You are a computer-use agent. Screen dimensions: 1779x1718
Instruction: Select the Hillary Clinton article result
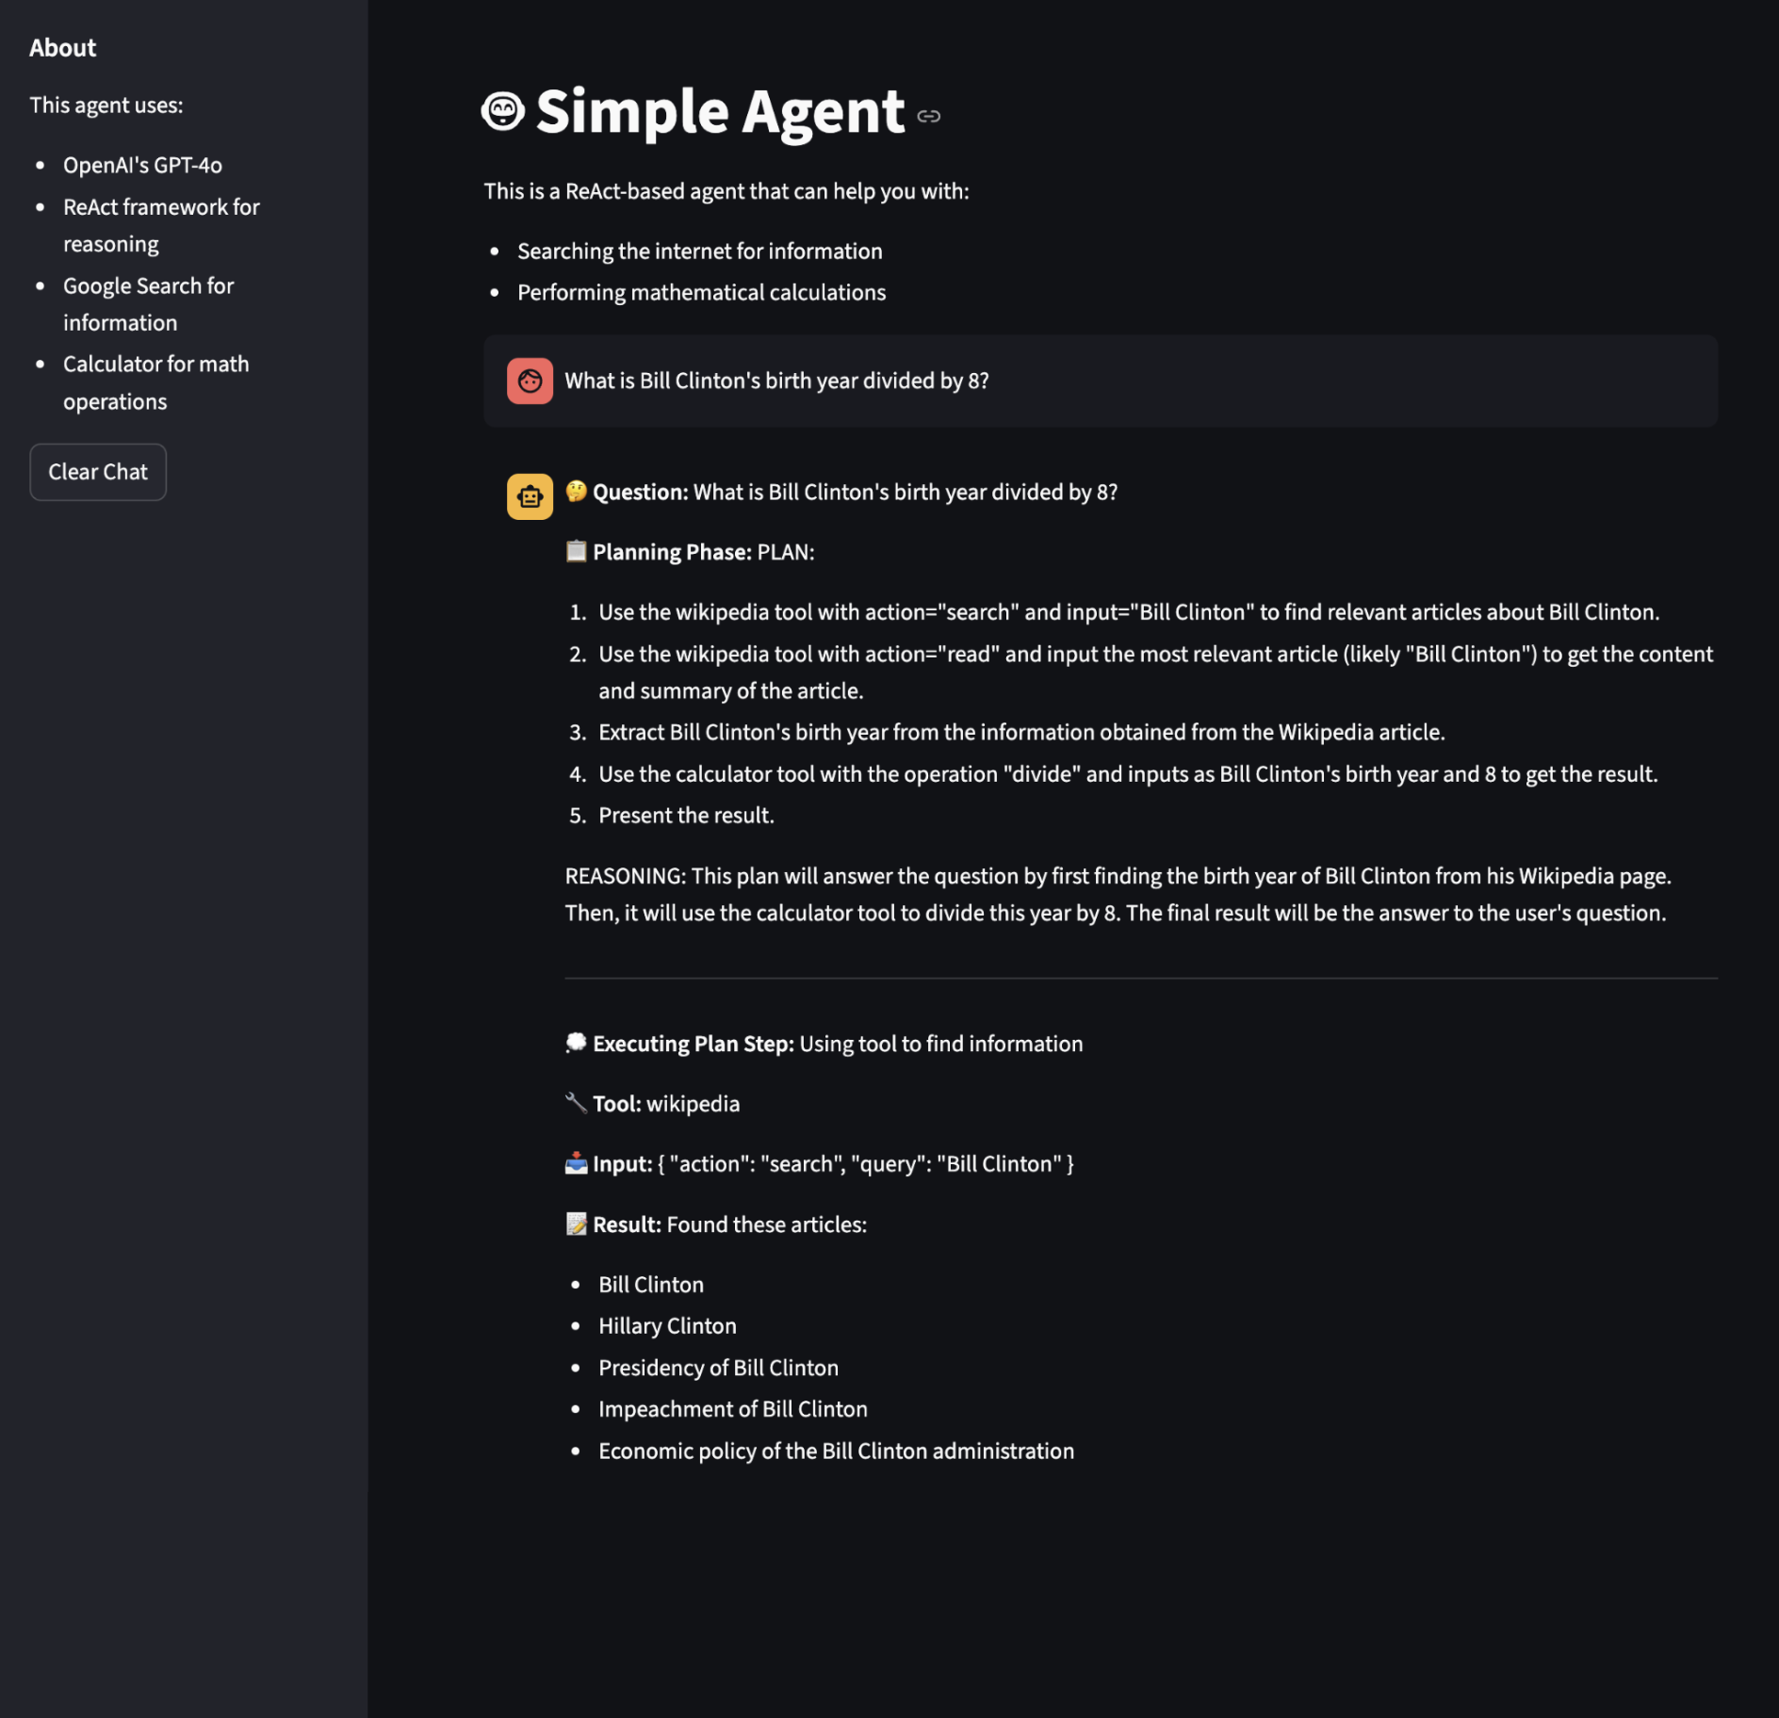(x=667, y=1326)
